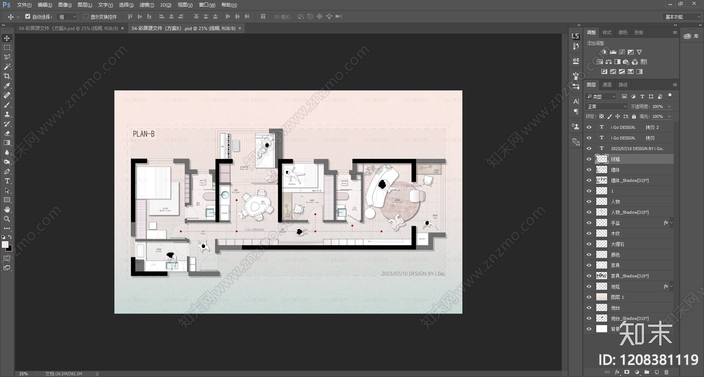Select the Crop tool
704x377 pixels.
7,76
